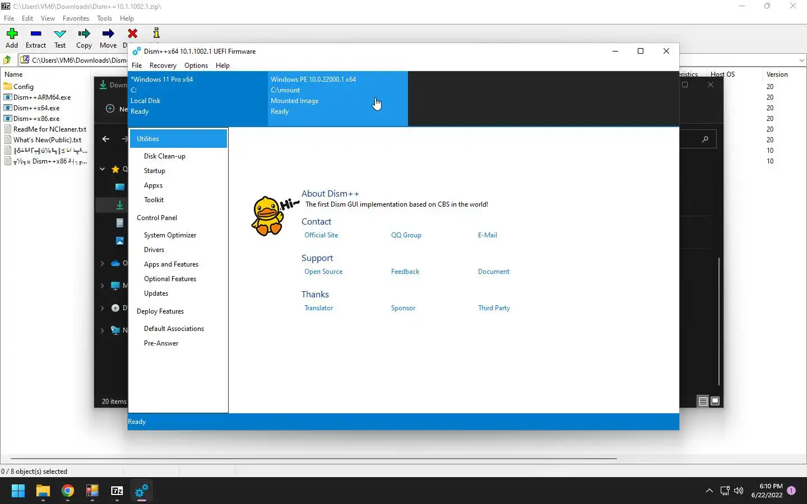Click the 7-Zip taskbar icon
The height and width of the screenshot is (504, 807).
pos(117,491)
